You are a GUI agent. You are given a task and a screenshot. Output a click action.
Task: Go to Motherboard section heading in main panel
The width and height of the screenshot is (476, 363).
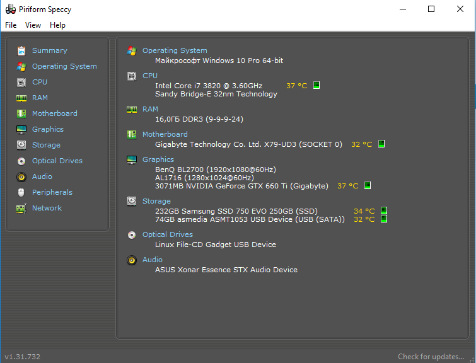165,134
